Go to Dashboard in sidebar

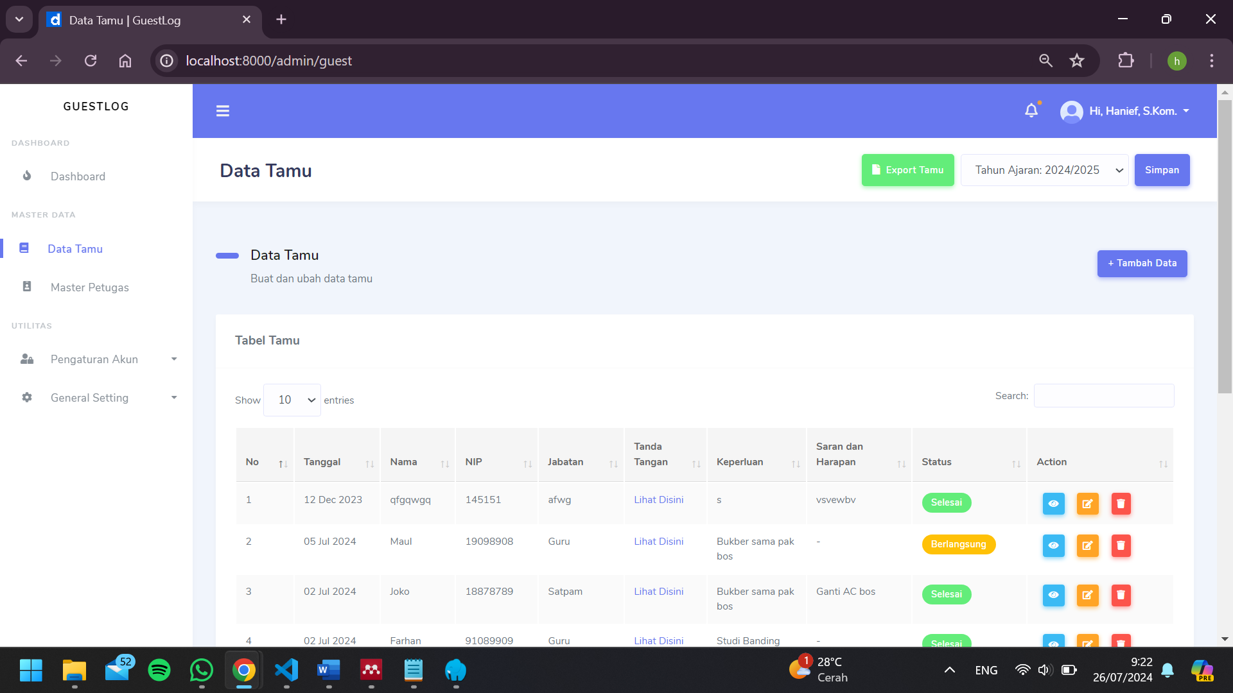point(78,176)
